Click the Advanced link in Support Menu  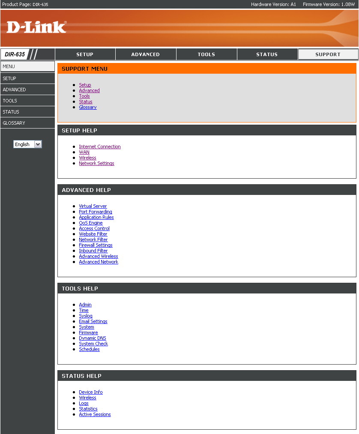point(89,90)
